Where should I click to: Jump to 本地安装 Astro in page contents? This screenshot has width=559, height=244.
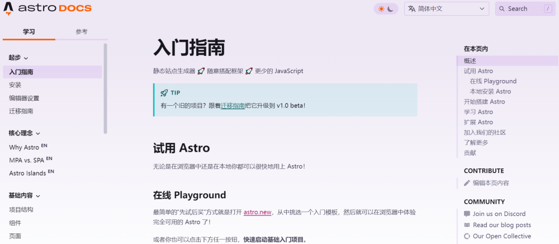pyautogui.click(x=490, y=92)
